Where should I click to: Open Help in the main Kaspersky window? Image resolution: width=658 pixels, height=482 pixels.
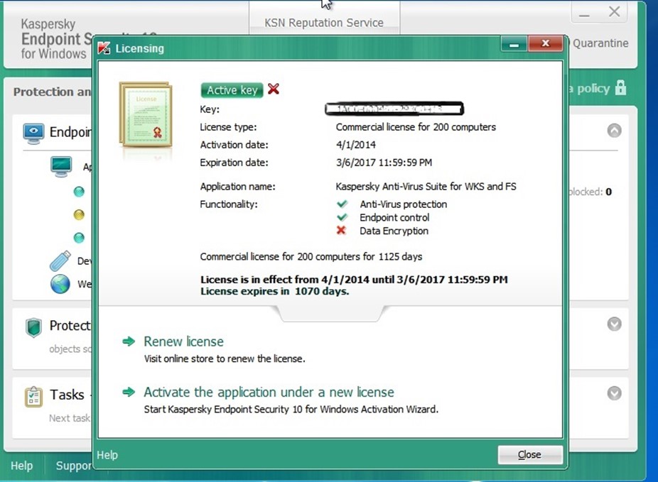click(22, 466)
